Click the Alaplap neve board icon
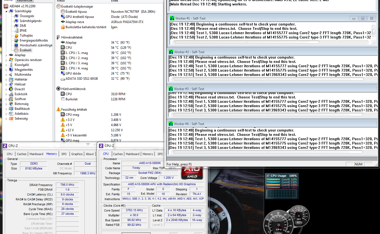 (x=63, y=22)
